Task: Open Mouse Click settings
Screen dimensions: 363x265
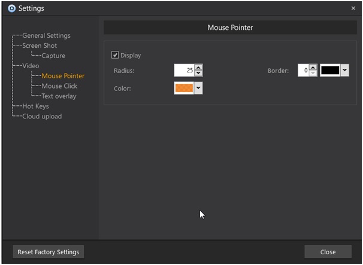Action: pyautogui.click(x=59, y=86)
